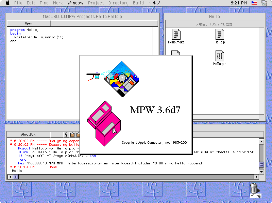This screenshot has height=203, width=272.
Task: Click the 'Rez' command line in worksheet
Action: [110, 163]
